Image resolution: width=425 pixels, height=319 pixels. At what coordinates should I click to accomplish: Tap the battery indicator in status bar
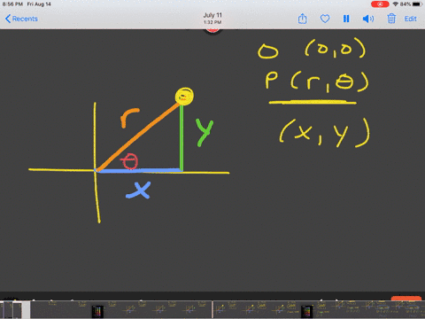point(417,4)
